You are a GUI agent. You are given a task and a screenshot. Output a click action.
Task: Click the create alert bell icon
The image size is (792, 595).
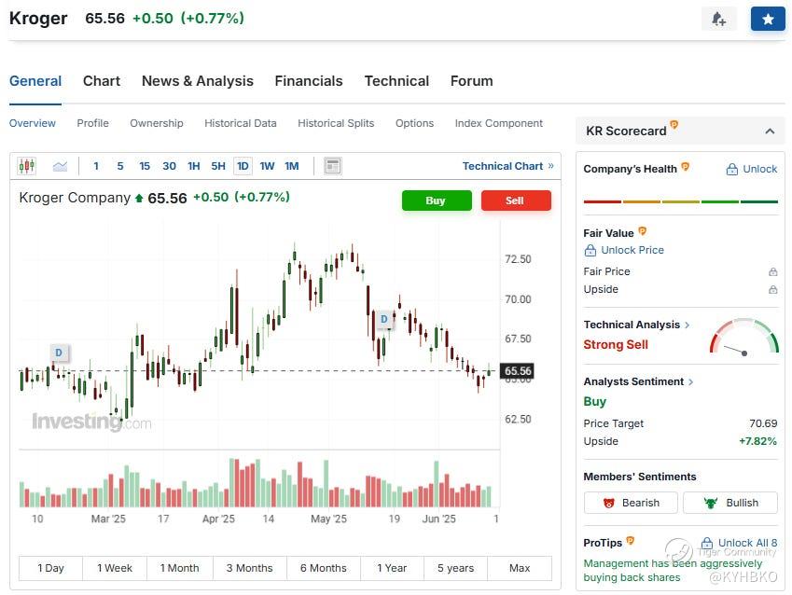tap(718, 20)
